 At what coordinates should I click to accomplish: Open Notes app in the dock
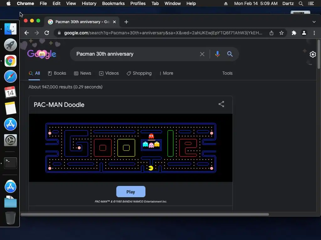click(10, 108)
